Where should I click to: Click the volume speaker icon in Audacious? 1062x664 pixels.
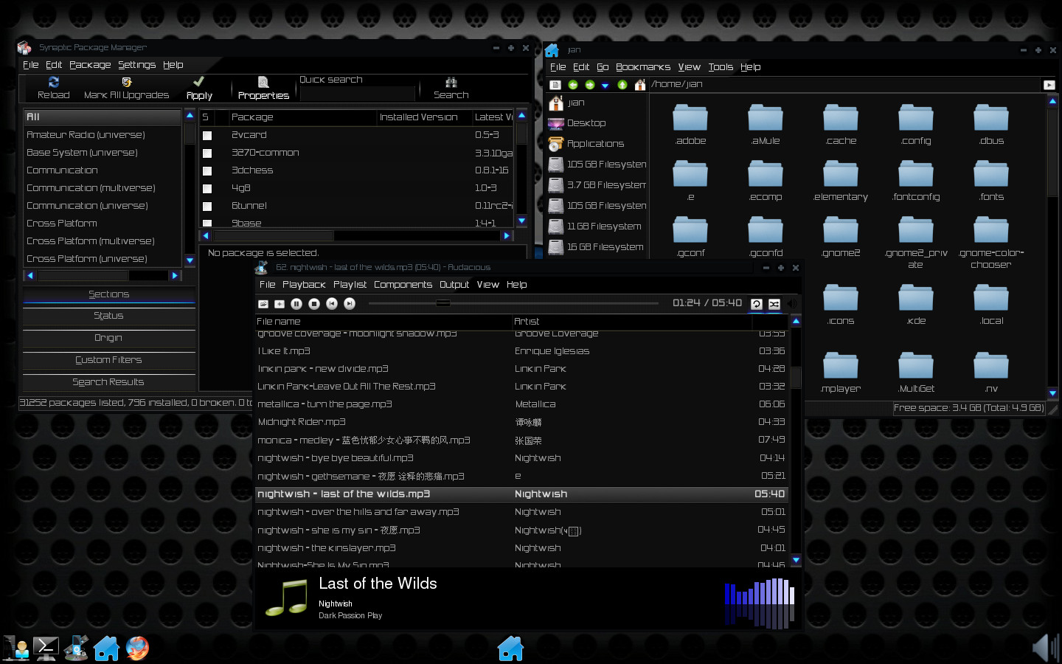[791, 303]
